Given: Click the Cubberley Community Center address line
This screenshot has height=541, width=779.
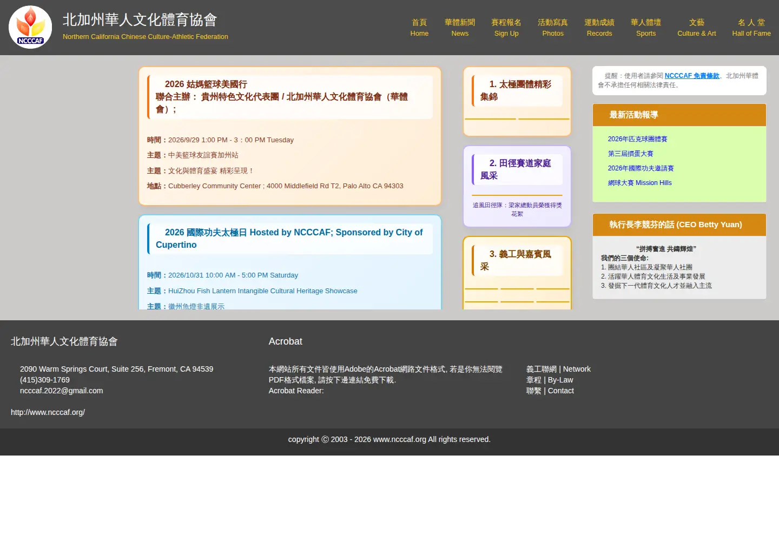Looking at the screenshot, I should pyautogui.click(x=275, y=186).
